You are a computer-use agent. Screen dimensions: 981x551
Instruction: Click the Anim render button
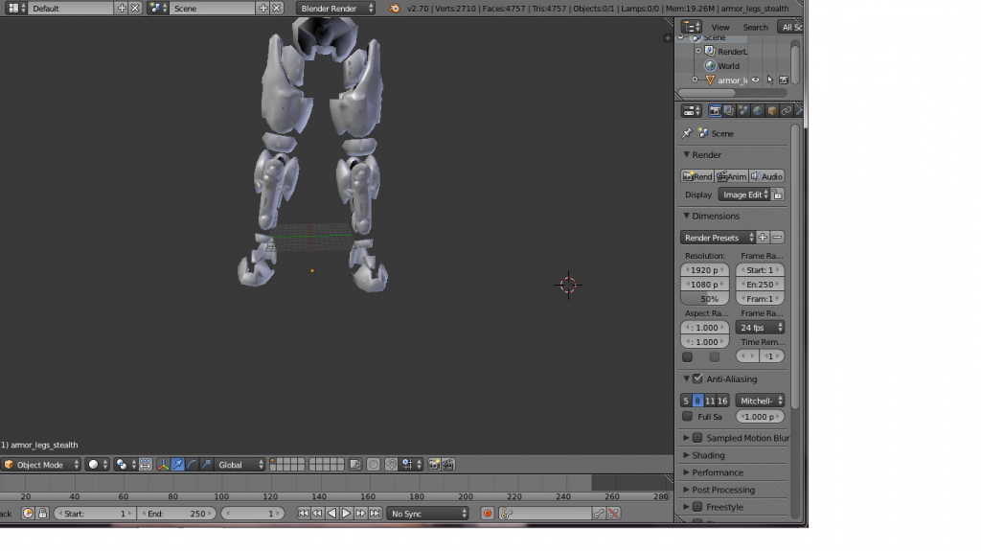[x=732, y=176]
